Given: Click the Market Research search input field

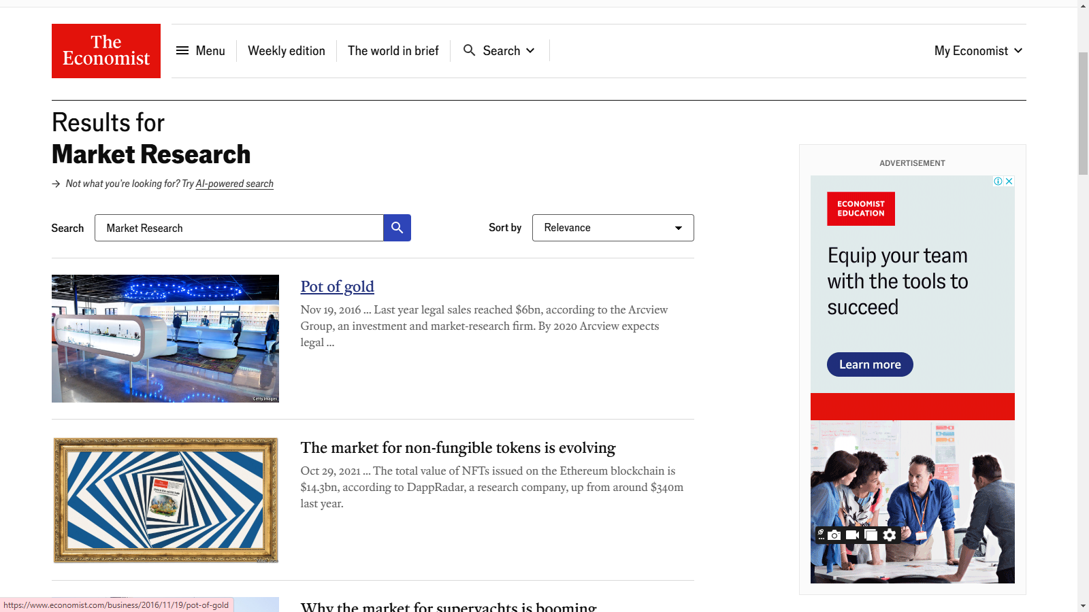Looking at the screenshot, I should tap(238, 228).
